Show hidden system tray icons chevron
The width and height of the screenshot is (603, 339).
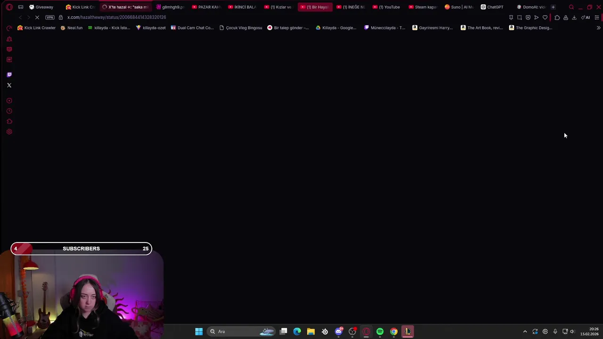525,331
